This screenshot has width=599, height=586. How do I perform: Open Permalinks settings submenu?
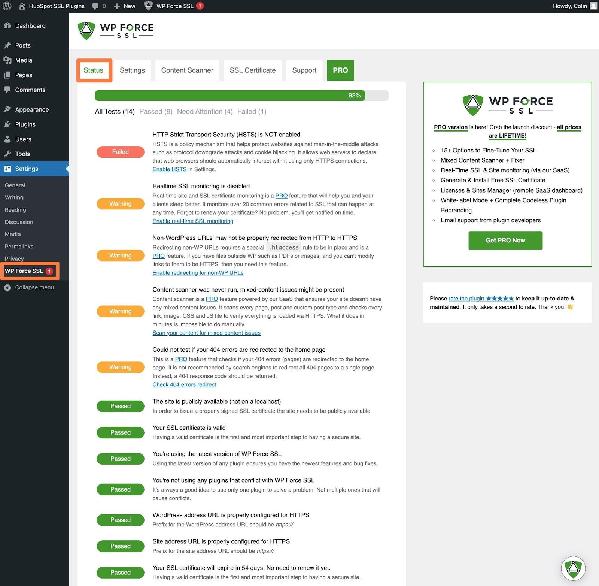coord(19,247)
